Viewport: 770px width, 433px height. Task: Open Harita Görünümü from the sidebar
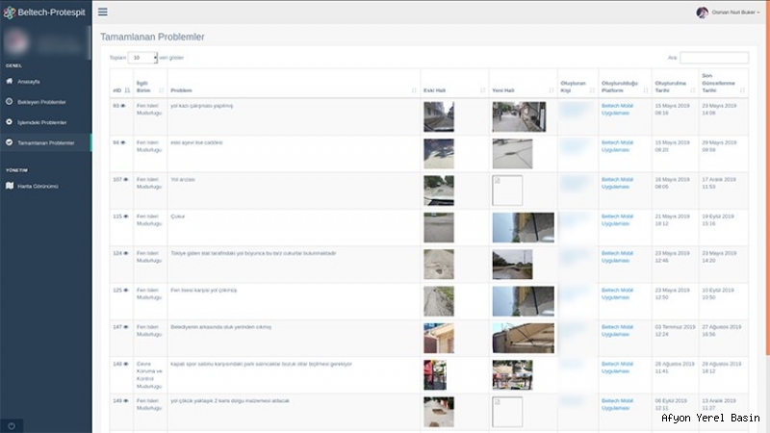click(x=38, y=186)
